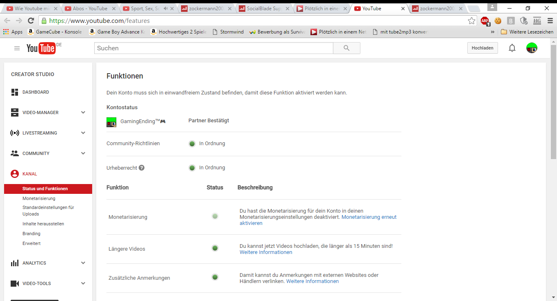
Task: Click the Hochladen button
Action: tap(482, 48)
